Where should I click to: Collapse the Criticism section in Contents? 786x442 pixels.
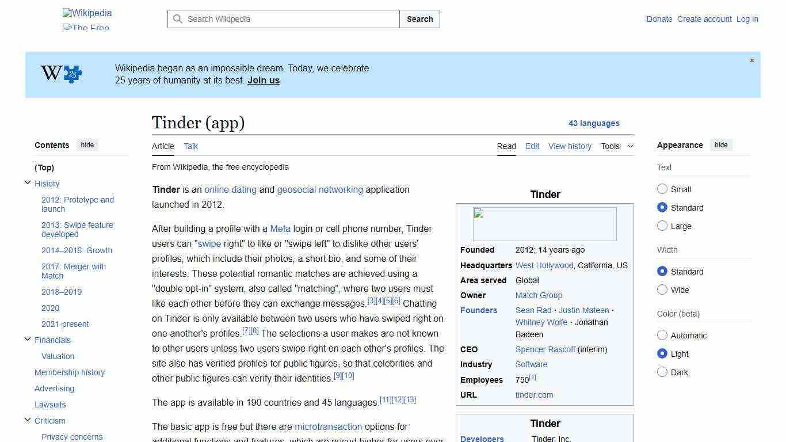(x=28, y=420)
